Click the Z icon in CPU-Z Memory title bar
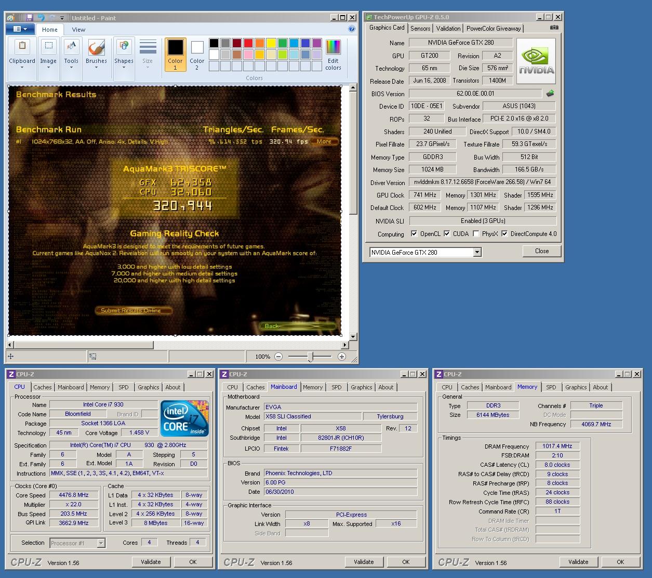652x578 pixels. [x=439, y=374]
